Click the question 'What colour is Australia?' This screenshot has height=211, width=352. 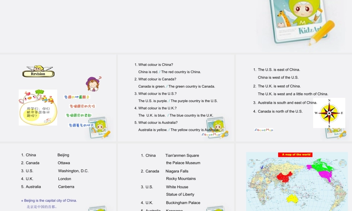(158, 123)
